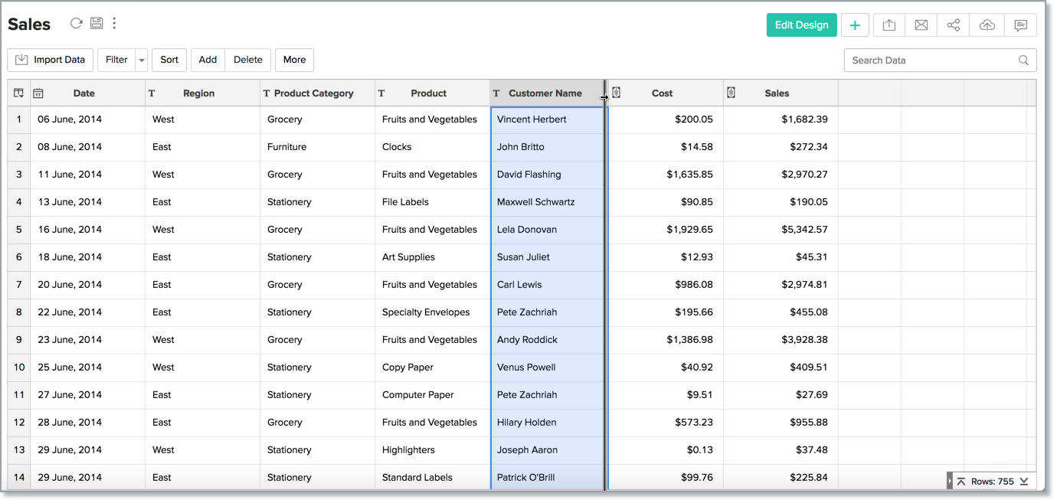The width and height of the screenshot is (1054, 500).
Task: Open the table column selector icon
Action: pyautogui.click(x=18, y=93)
